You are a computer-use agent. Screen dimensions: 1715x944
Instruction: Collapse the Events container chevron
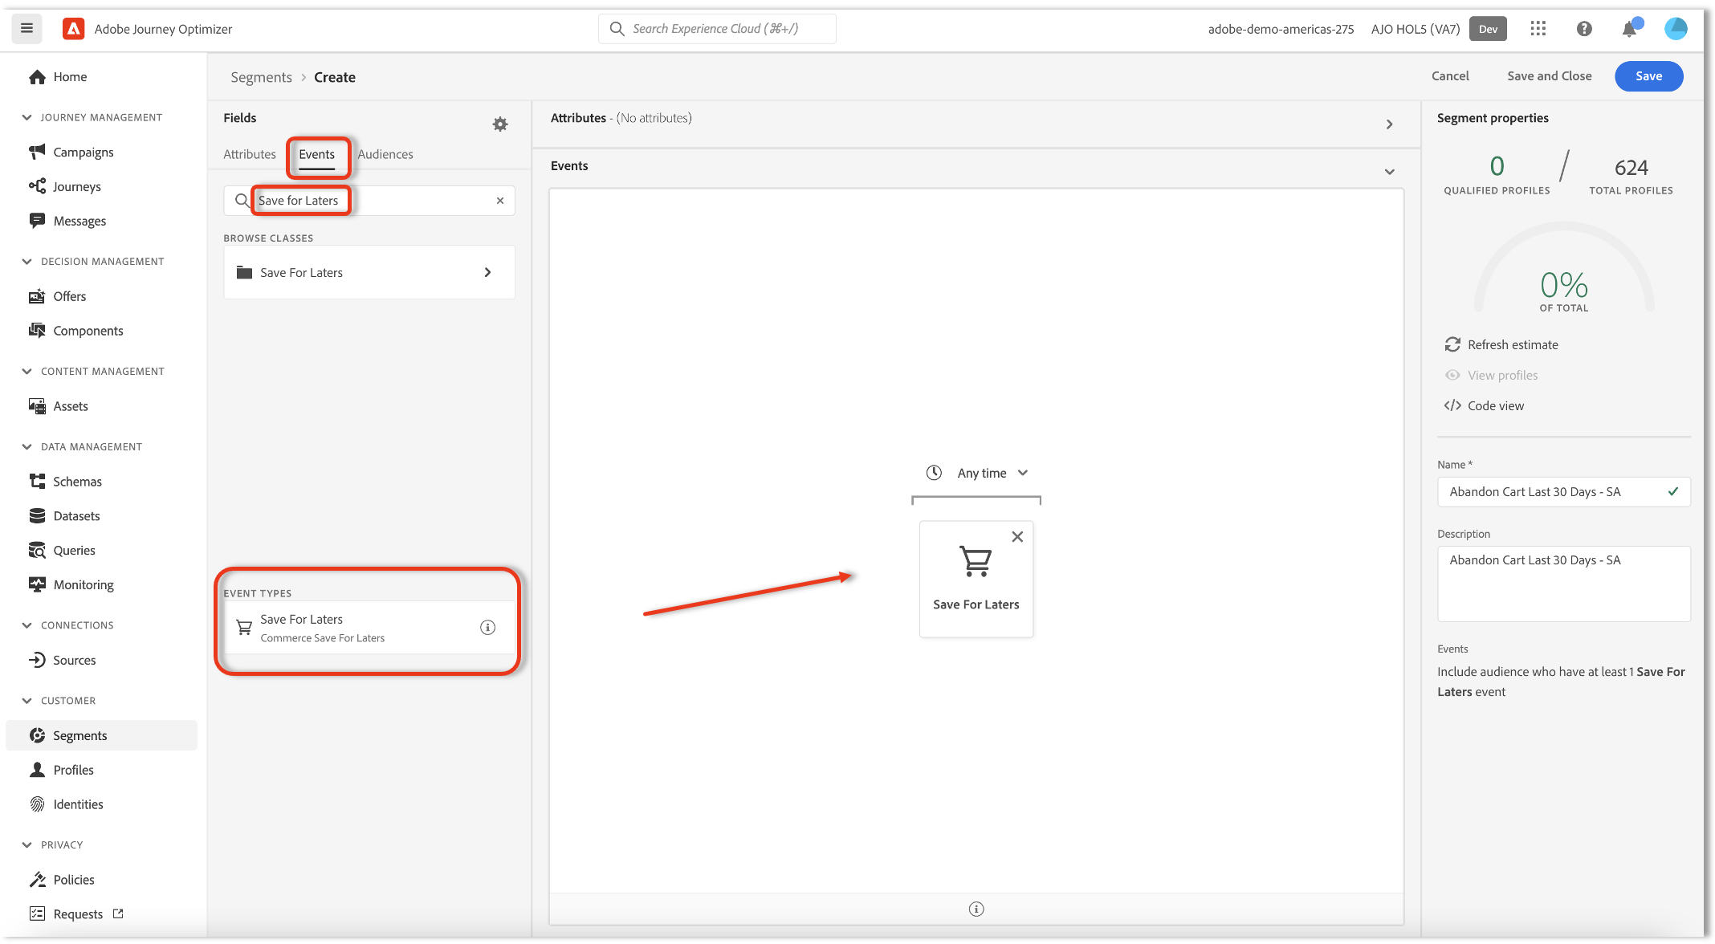[1389, 172]
